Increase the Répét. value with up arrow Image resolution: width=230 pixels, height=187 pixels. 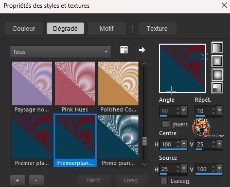coord(214,109)
